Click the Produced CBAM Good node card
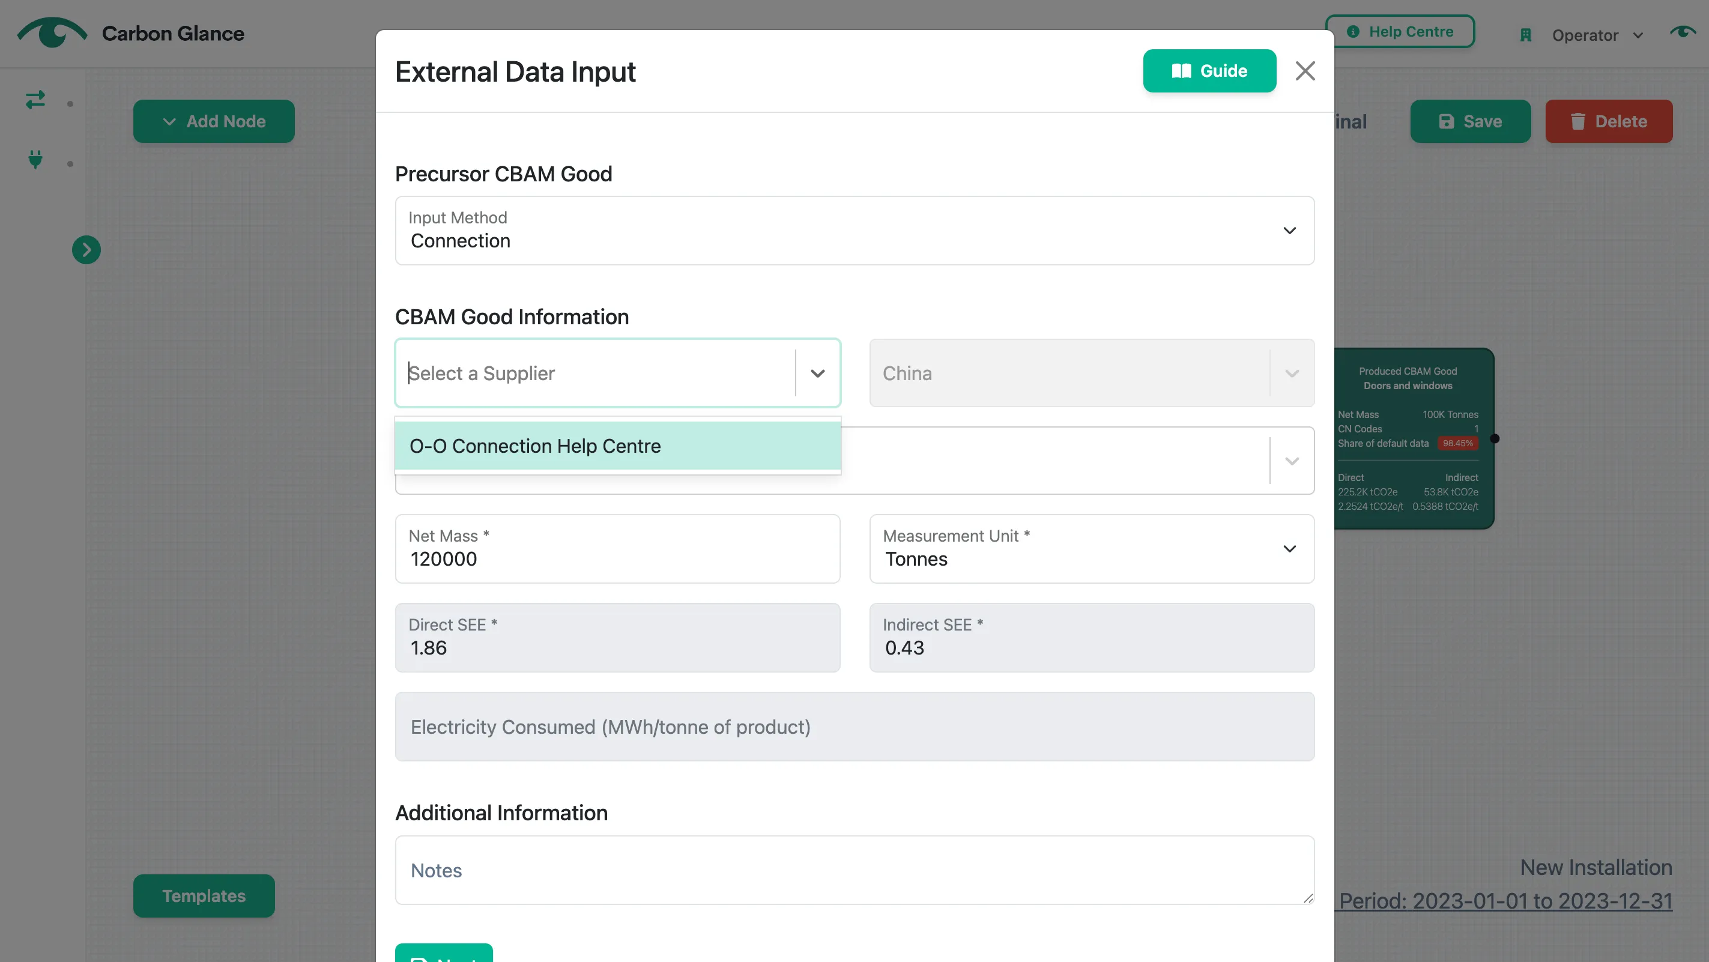Image resolution: width=1709 pixels, height=962 pixels. coord(1413,438)
